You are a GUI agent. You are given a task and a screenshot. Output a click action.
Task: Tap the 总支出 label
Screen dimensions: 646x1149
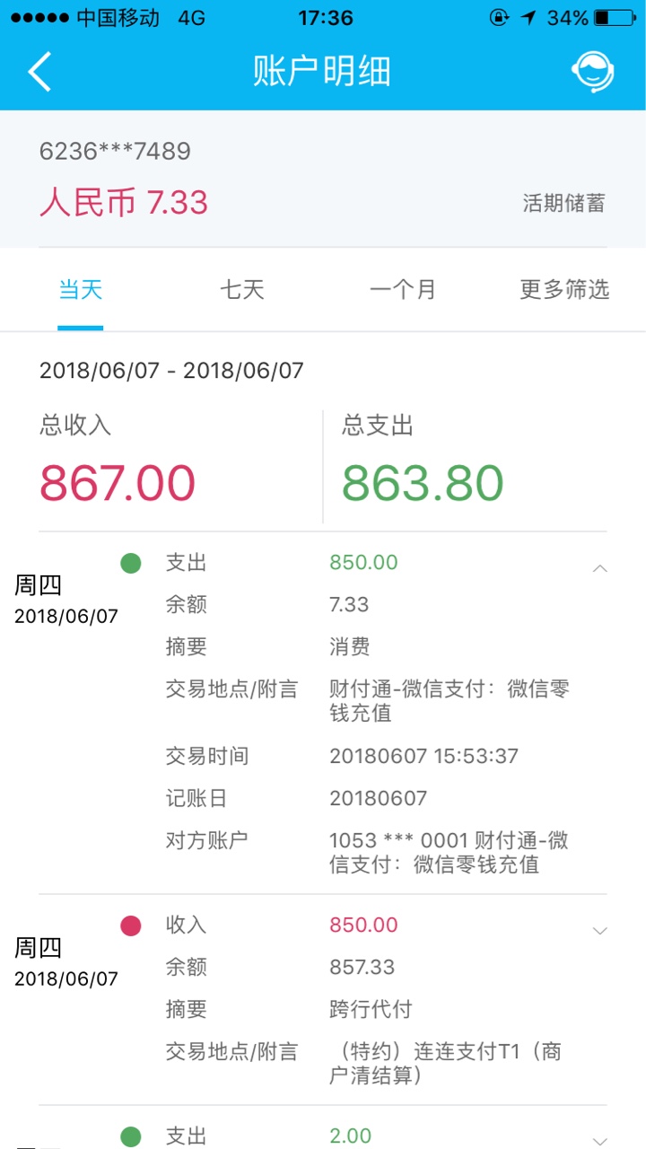[378, 425]
